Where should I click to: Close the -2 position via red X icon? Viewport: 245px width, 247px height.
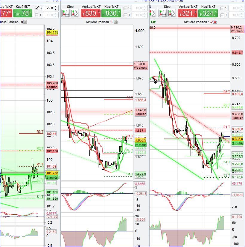click(215, 22)
